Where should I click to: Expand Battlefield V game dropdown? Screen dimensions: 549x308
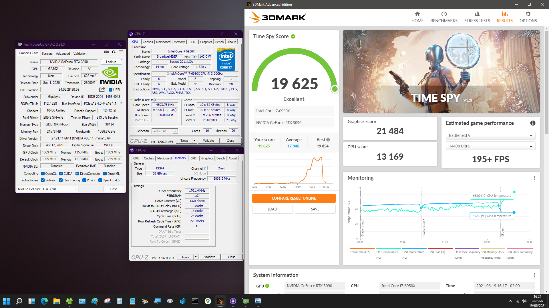point(490,135)
